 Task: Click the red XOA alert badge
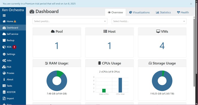click(x=14, y=47)
